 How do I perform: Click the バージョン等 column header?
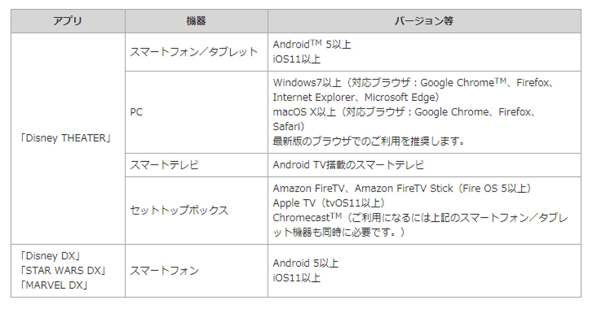(x=424, y=21)
